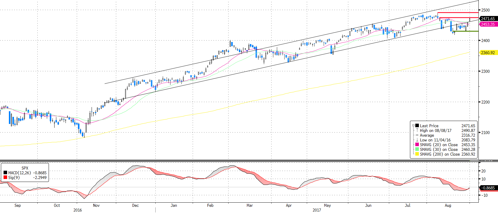Image resolution: width=498 pixels, height=213 pixels.
Task: Select the 'Average' legend entry
Action: pos(427,135)
